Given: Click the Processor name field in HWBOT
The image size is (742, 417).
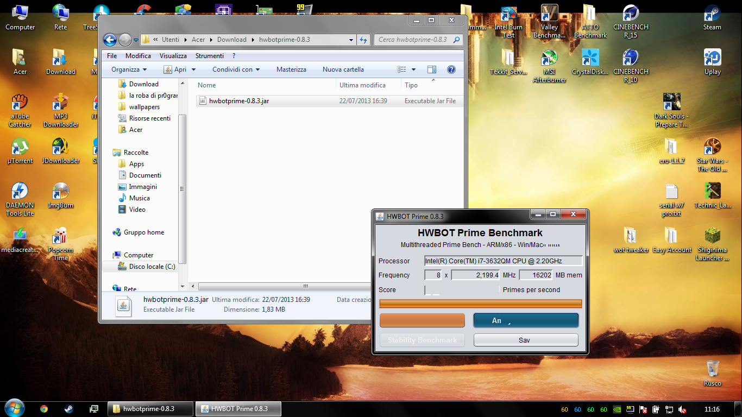Looking at the screenshot, I should click(x=503, y=261).
